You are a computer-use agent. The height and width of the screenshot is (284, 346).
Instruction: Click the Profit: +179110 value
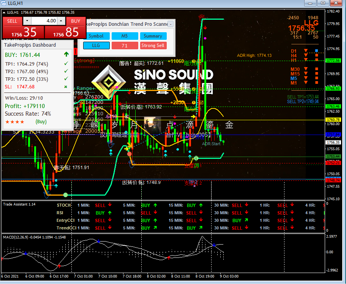(25, 106)
